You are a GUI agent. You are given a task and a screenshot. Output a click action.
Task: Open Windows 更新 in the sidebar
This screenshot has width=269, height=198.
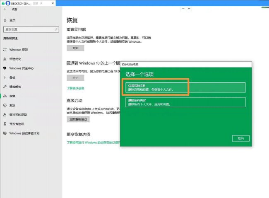(x=19, y=50)
